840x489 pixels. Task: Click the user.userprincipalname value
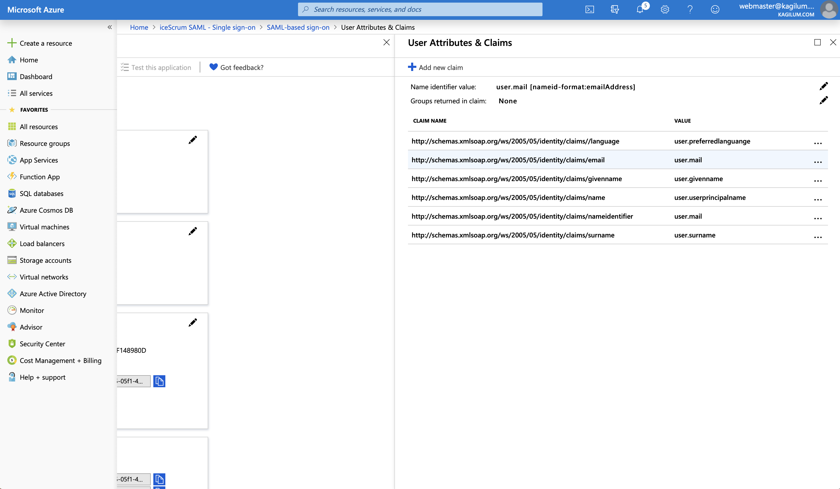[x=710, y=198]
